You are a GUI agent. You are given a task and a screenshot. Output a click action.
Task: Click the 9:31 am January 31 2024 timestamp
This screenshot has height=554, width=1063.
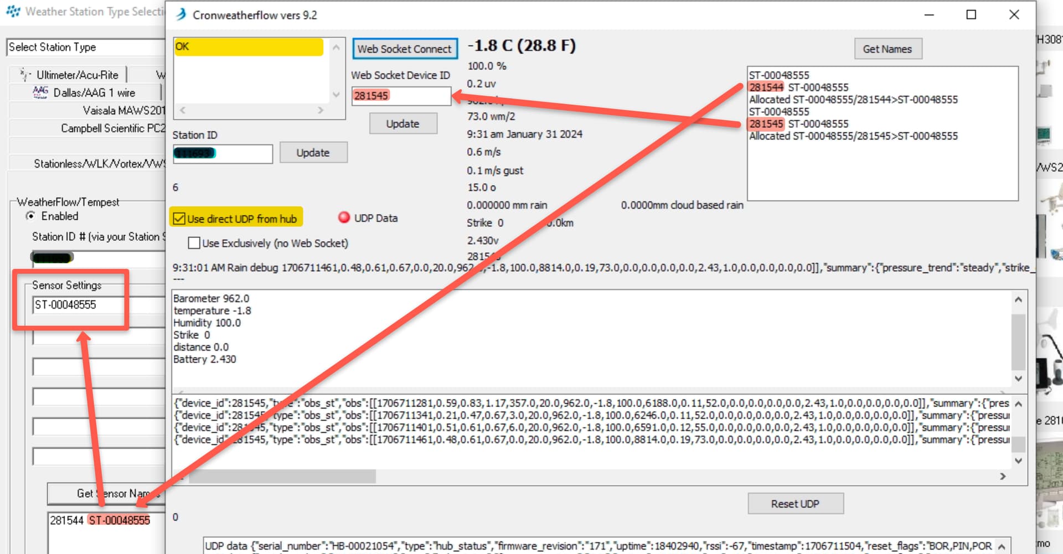pyautogui.click(x=524, y=134)
